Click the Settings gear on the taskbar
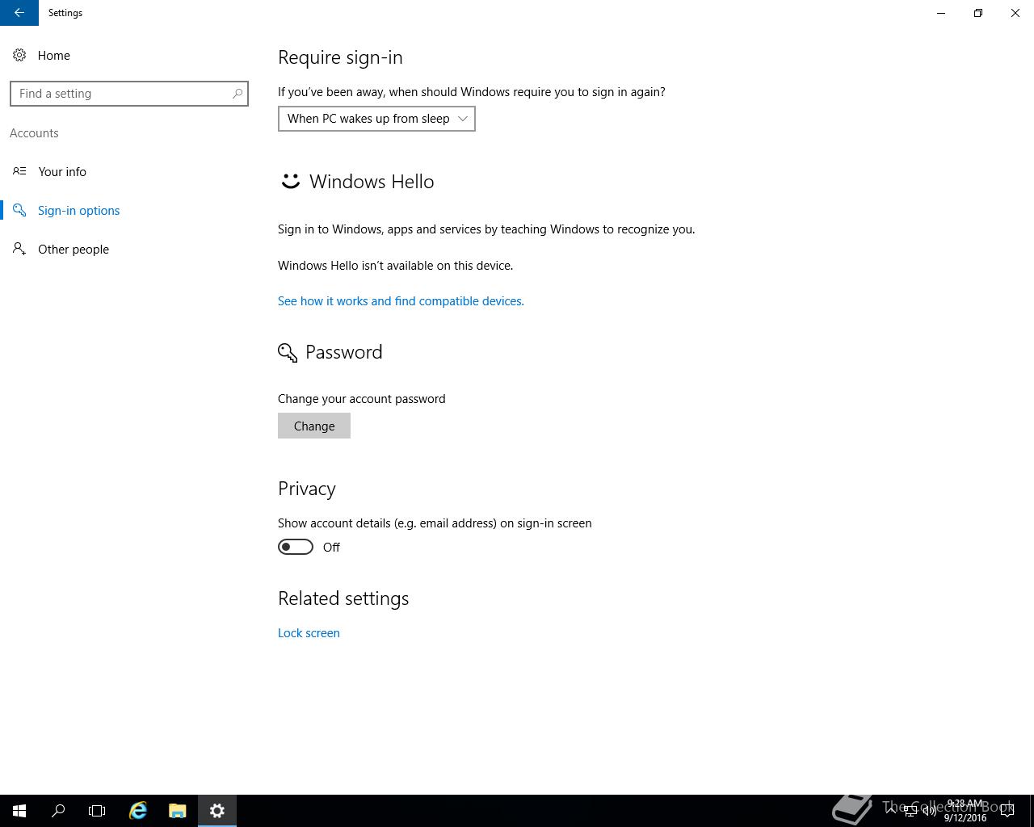Image resolution: width=1034 pixels, height=827 pixels. [x=217, y=811]
